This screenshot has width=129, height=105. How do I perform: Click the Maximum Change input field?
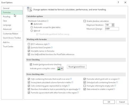point(112,29)
